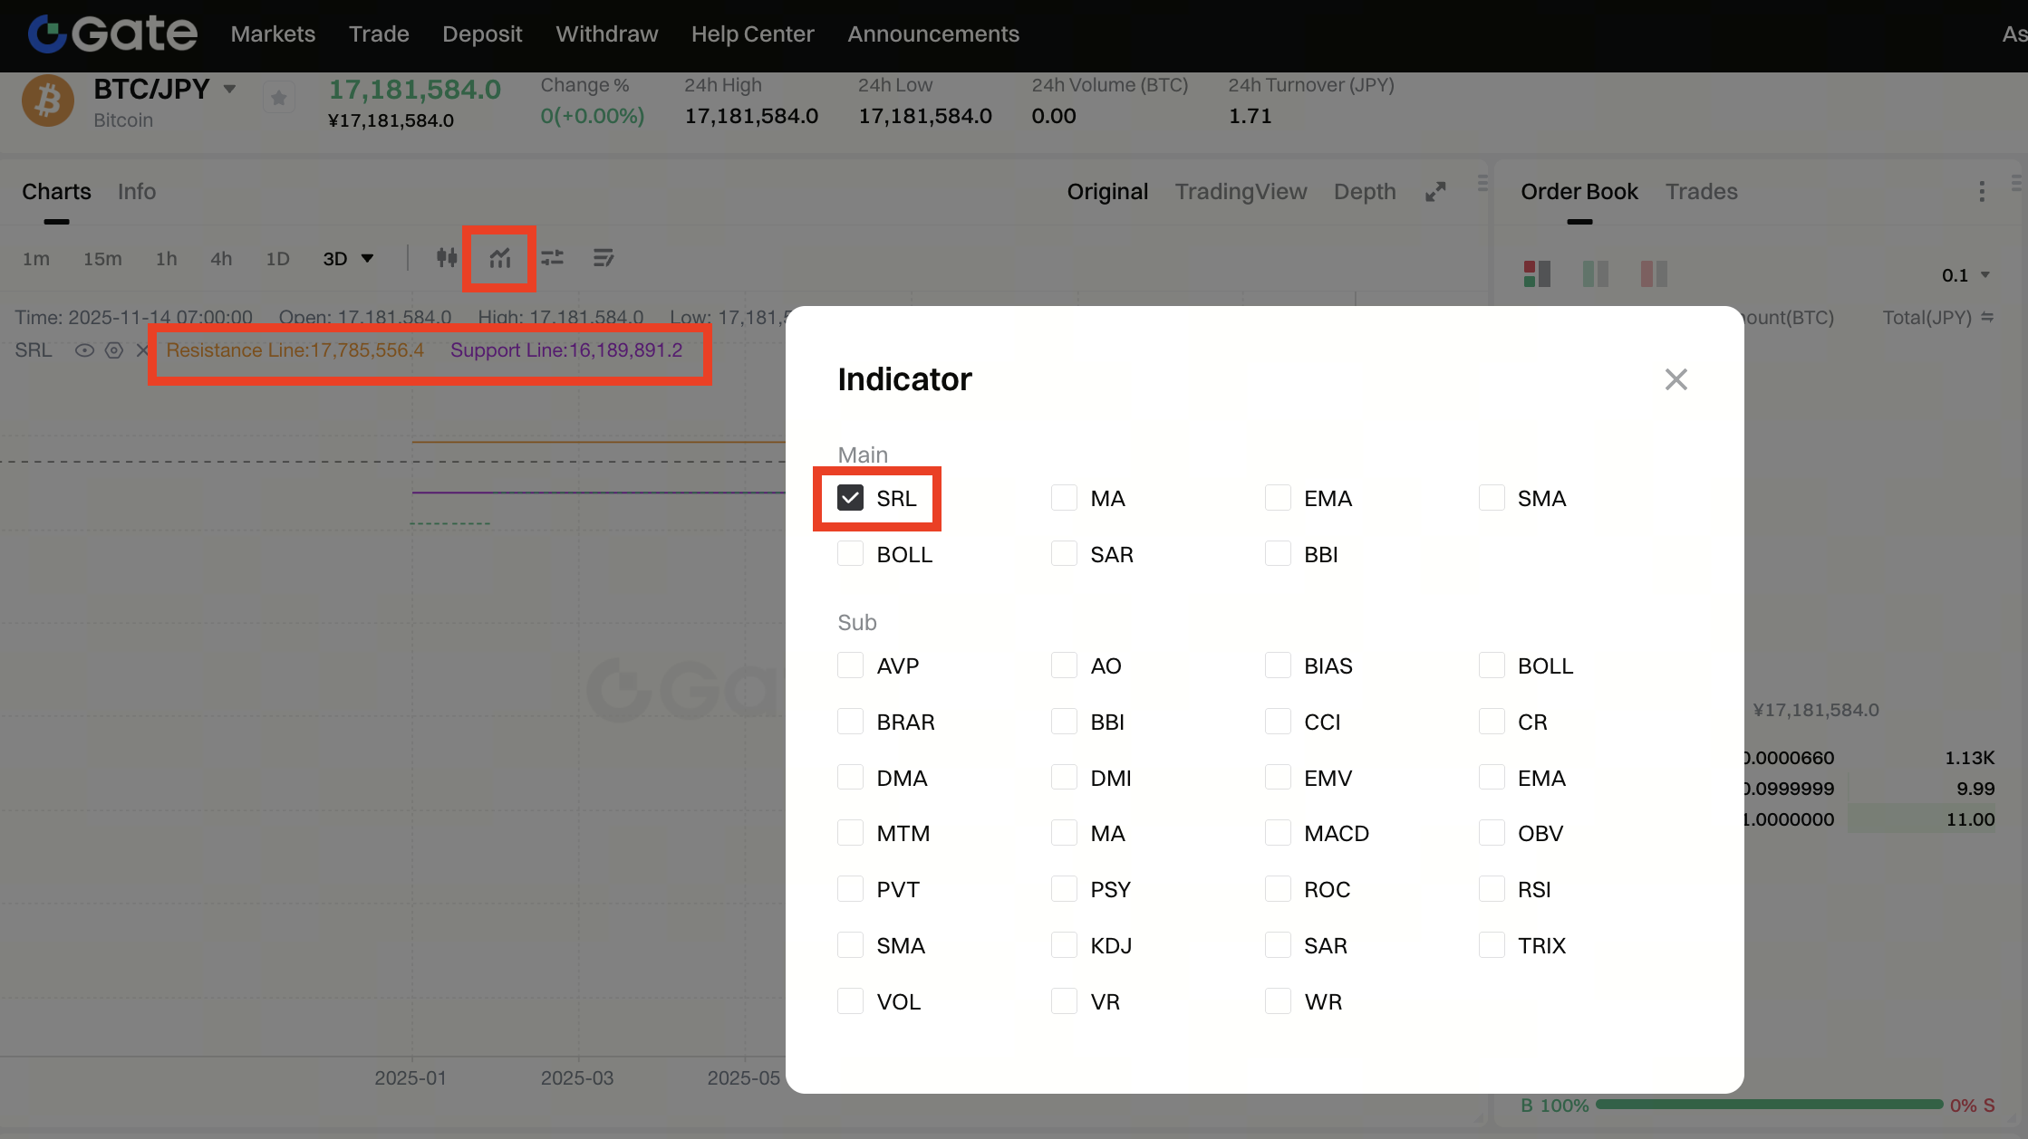Check the BOLL main indicator
Screen dimensions: 2028x1139
pos(850,554)
